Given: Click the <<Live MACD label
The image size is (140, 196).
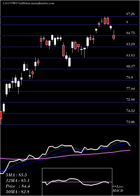Looking at the screenshot, I should (x=118, y=188).
